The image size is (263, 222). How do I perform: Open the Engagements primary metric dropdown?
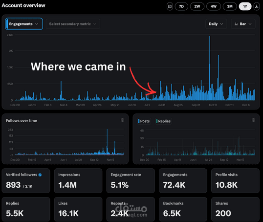[x=24, y=24]
